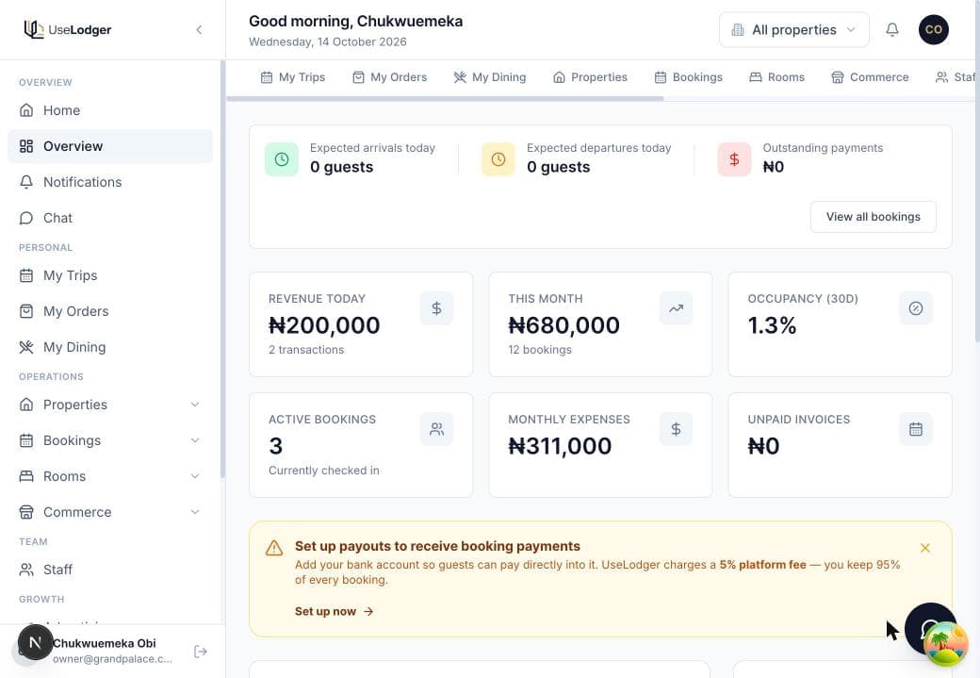Screen dimensions: 980x678
Task: Select Overview in the sidebar
Action: tap(110, 146)
